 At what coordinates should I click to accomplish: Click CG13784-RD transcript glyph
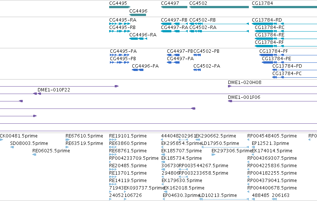[284, 24]
